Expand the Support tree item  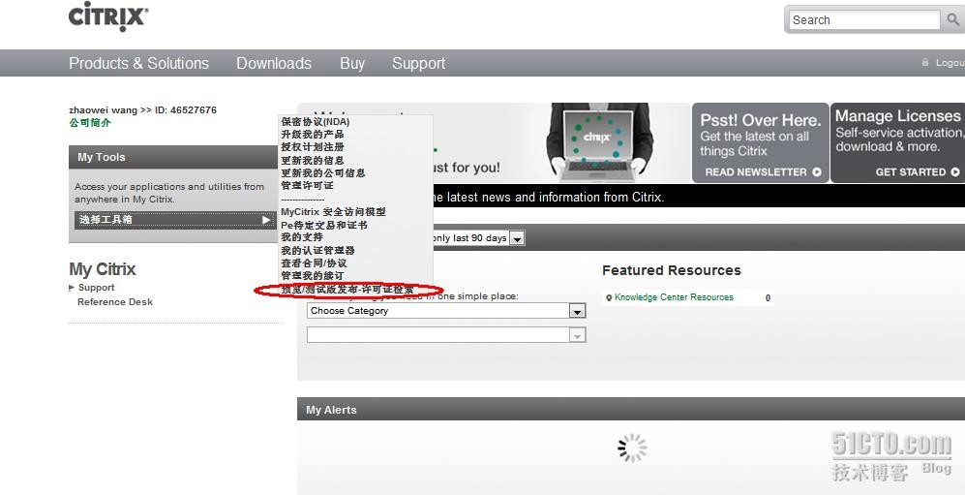72,288
